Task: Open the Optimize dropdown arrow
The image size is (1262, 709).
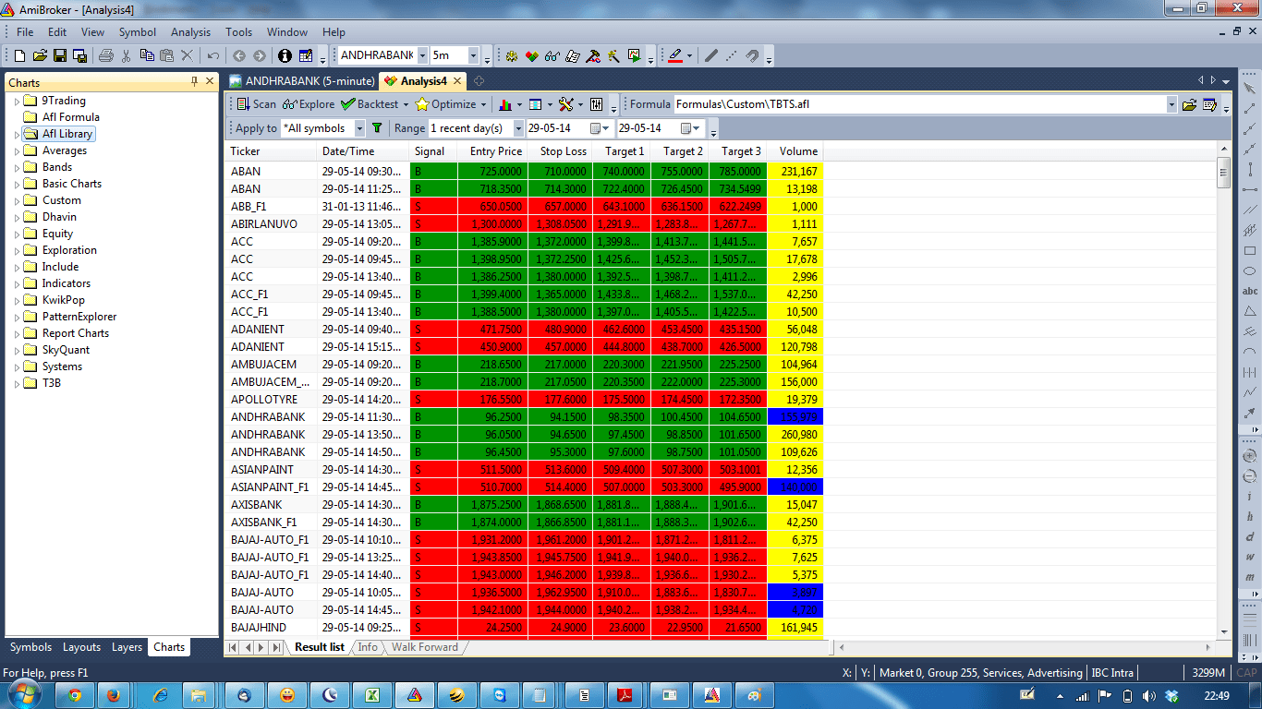Action: click(x=483, y=104)
